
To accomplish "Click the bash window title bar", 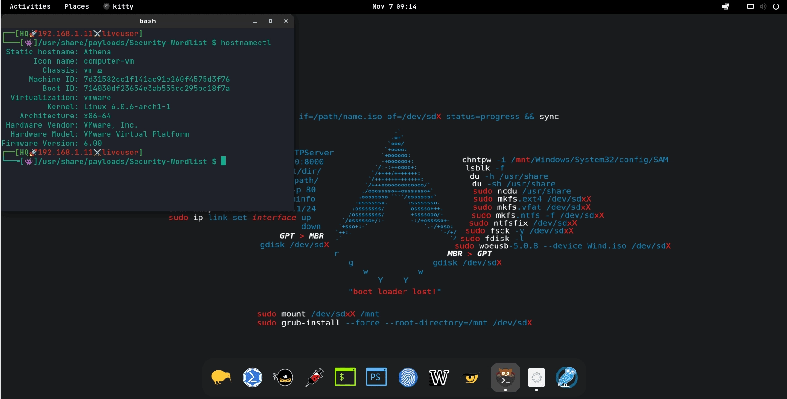I will tap(147, 21).
